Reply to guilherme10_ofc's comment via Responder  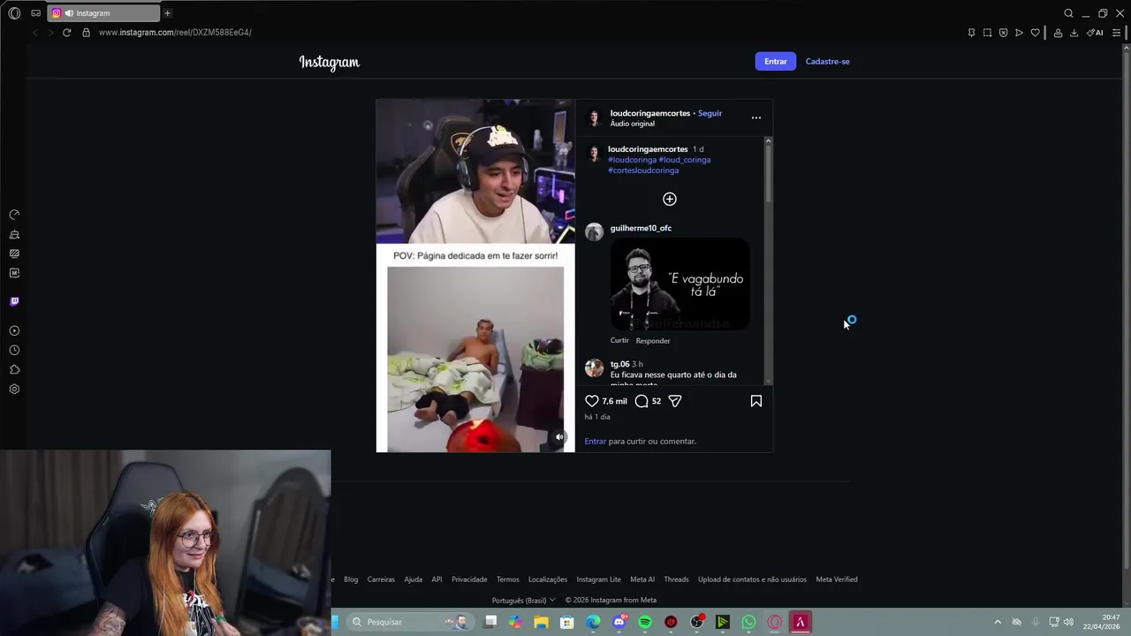coord(653,341)
